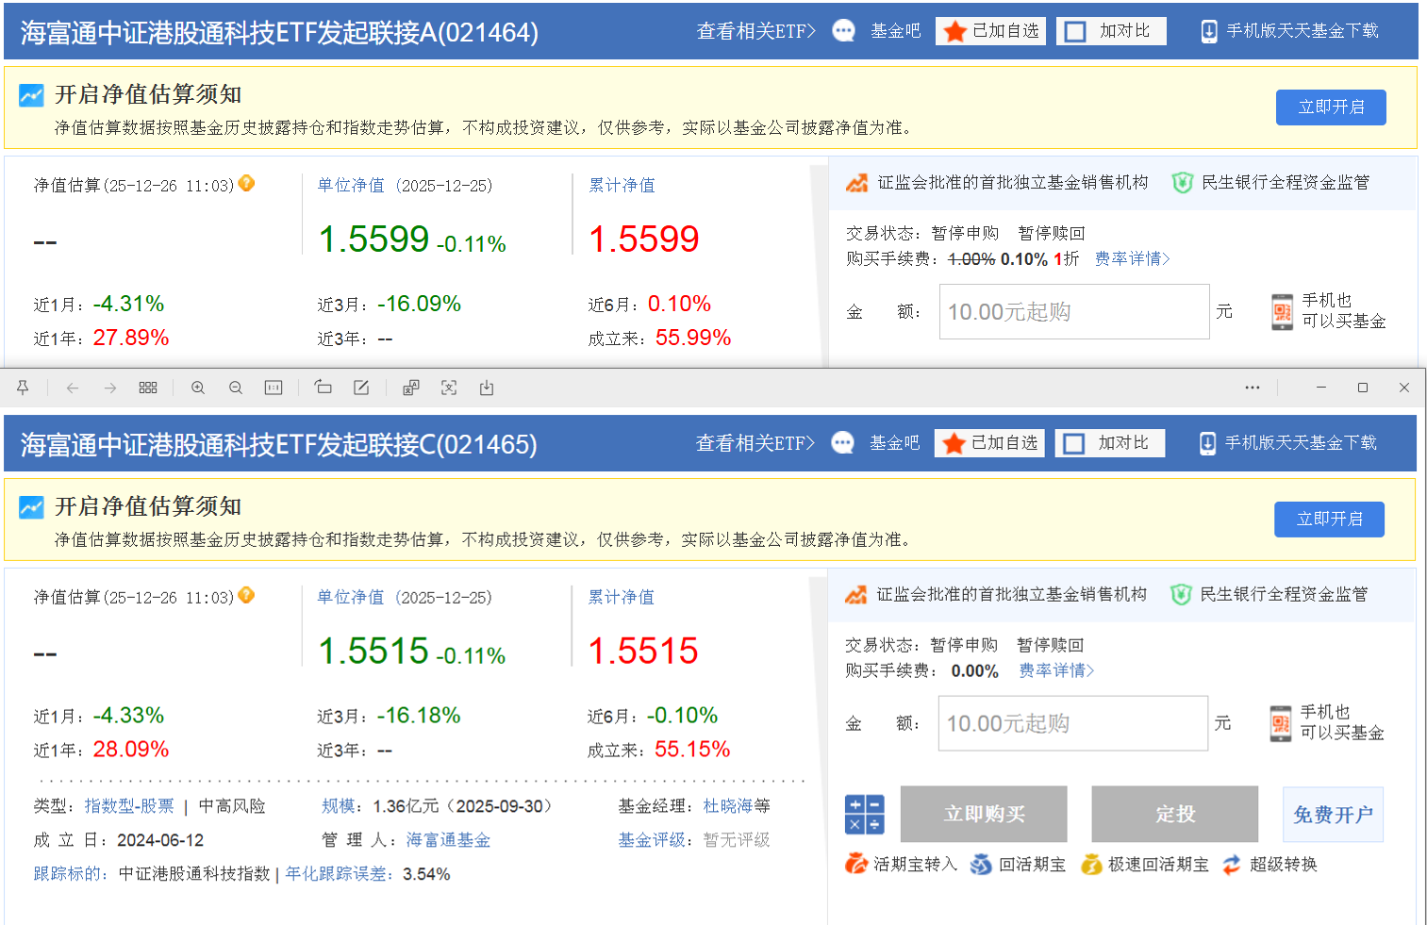The image size is (1427, 925).
Task: Open the three-dot more options menu
Action: pyautogui.click(x=1253, y=388)
